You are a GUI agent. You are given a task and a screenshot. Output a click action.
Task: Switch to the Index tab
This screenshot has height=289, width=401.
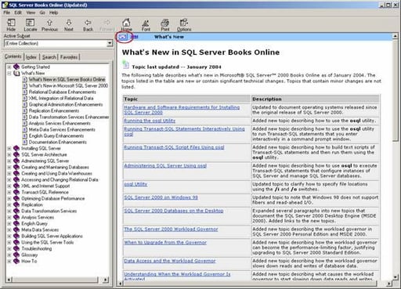coord(31,57)
